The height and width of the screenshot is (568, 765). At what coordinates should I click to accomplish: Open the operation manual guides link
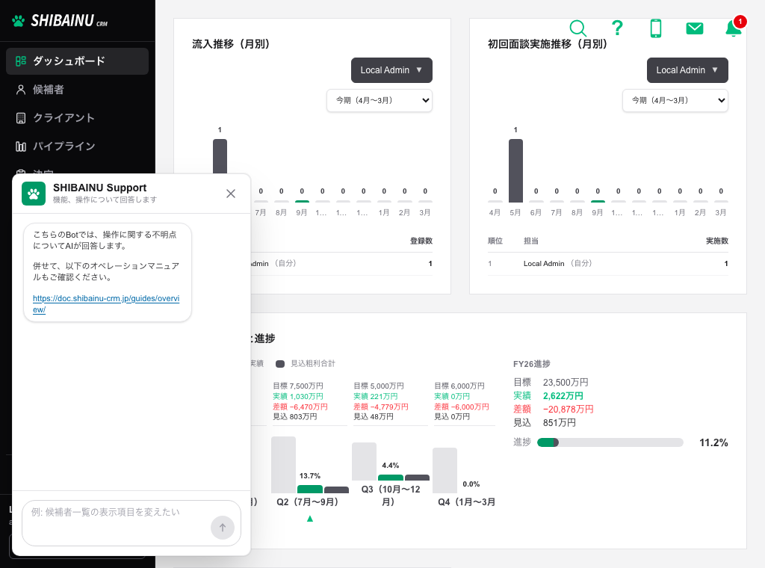106,303
